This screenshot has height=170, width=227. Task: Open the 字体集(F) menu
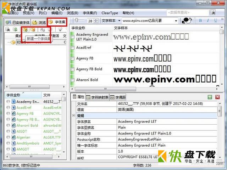click(90, 13)
